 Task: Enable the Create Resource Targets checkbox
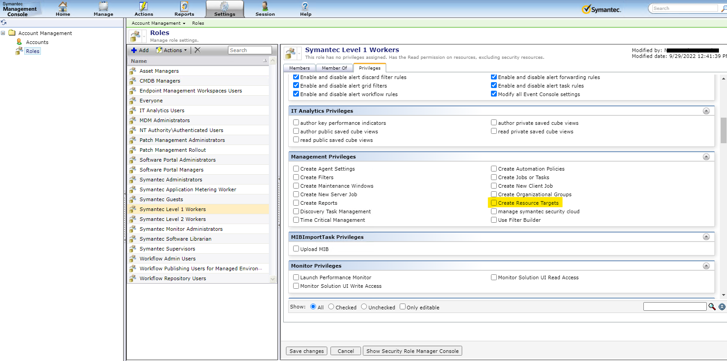coord(494,203)
